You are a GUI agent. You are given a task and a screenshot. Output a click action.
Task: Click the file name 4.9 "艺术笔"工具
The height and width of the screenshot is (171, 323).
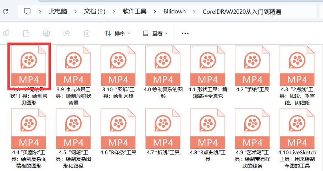pos(252,159)
